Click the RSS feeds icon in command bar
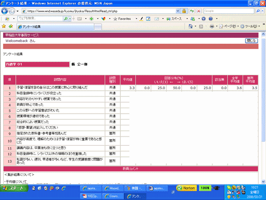 (201, 27)
